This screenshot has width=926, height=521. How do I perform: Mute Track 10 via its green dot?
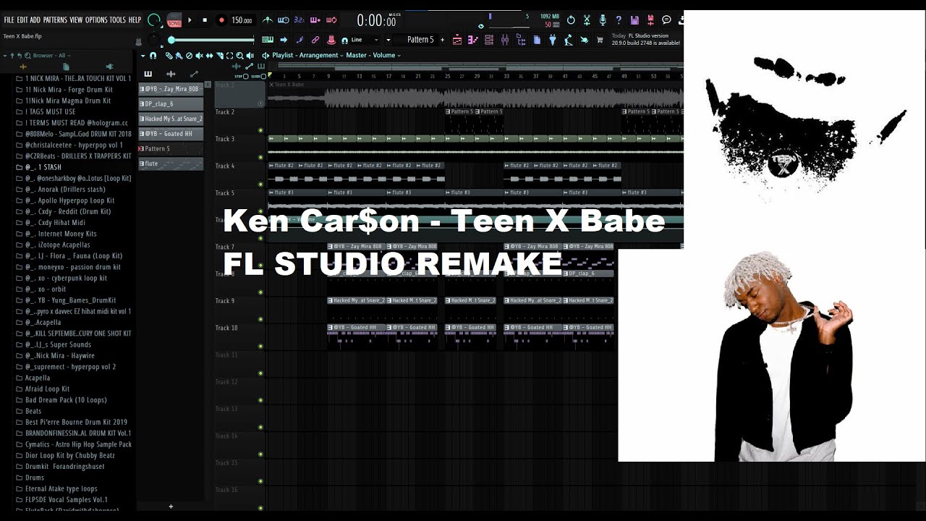point(260,346)
